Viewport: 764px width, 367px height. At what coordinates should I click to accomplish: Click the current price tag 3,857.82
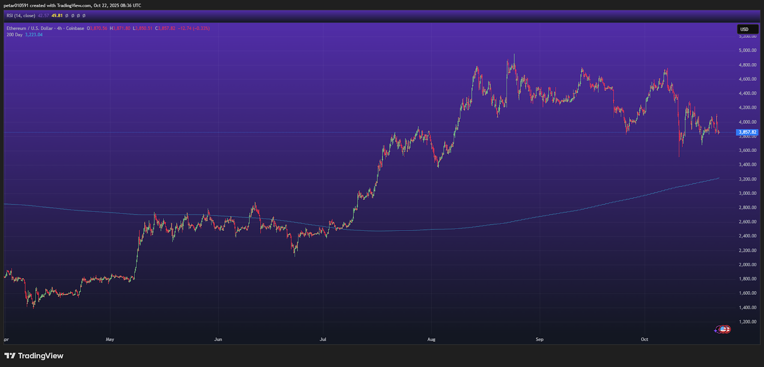[747, 132]
